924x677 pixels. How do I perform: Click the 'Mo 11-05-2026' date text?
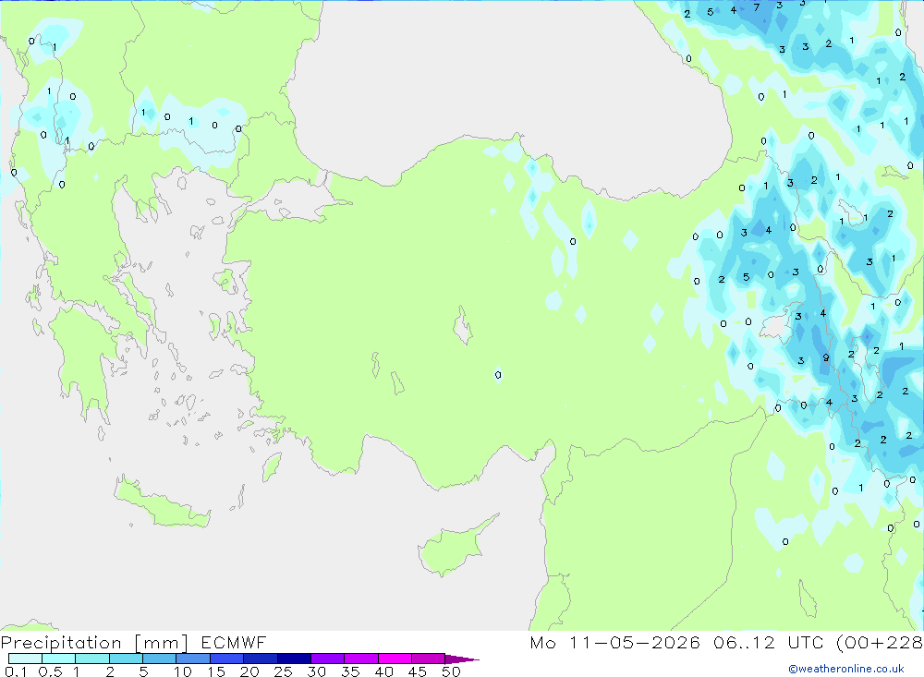pyautogui.click(x=614, y=642)
